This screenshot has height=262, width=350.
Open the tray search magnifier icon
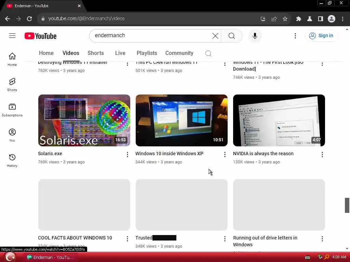point(327,257)
